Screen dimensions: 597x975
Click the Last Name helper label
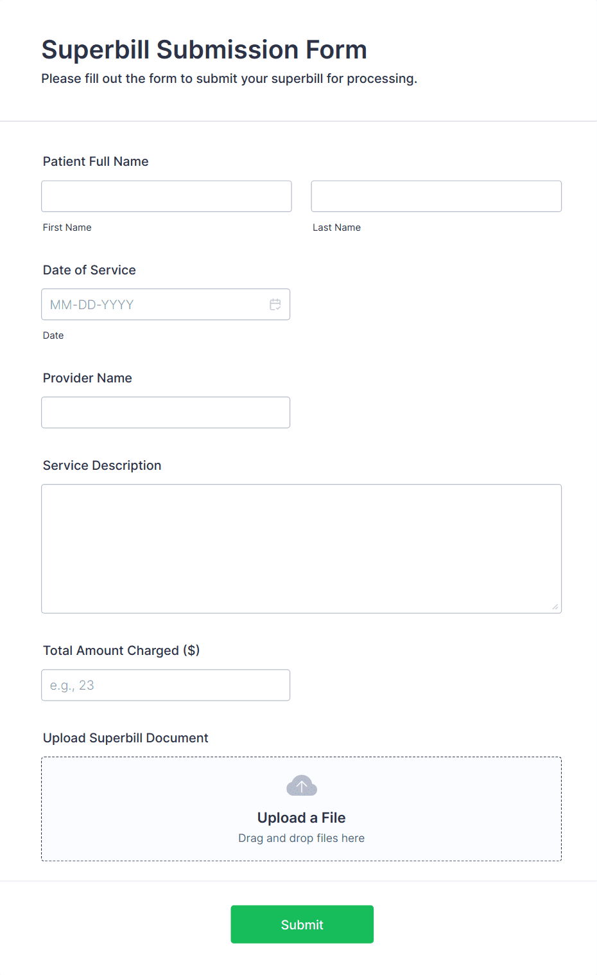336,227
